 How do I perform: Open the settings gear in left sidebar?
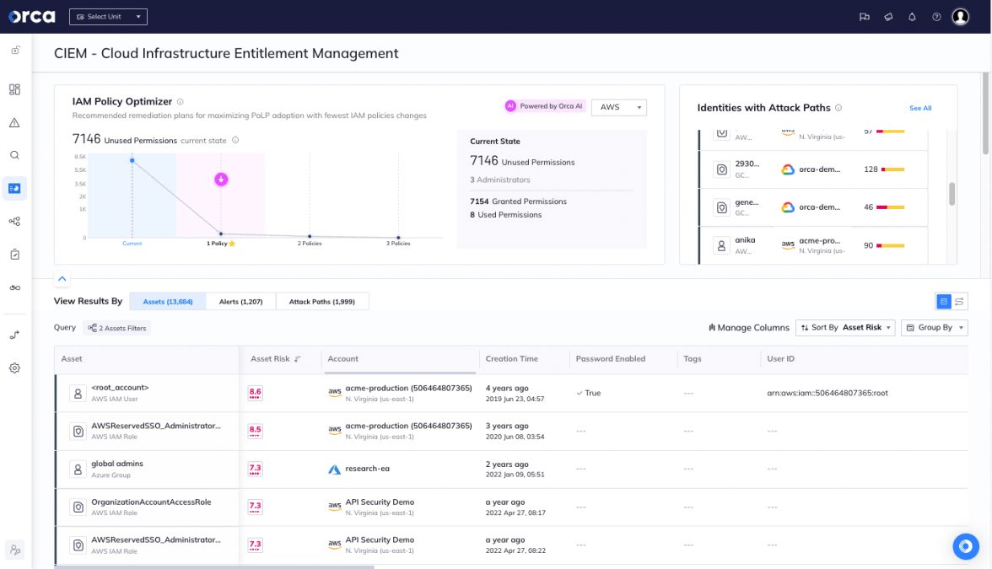(14, 368)
